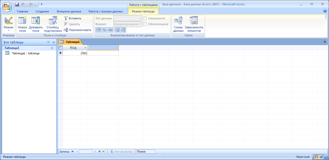Click the current record number box
This screenshot has width=329, height=160.
point(86,152)
